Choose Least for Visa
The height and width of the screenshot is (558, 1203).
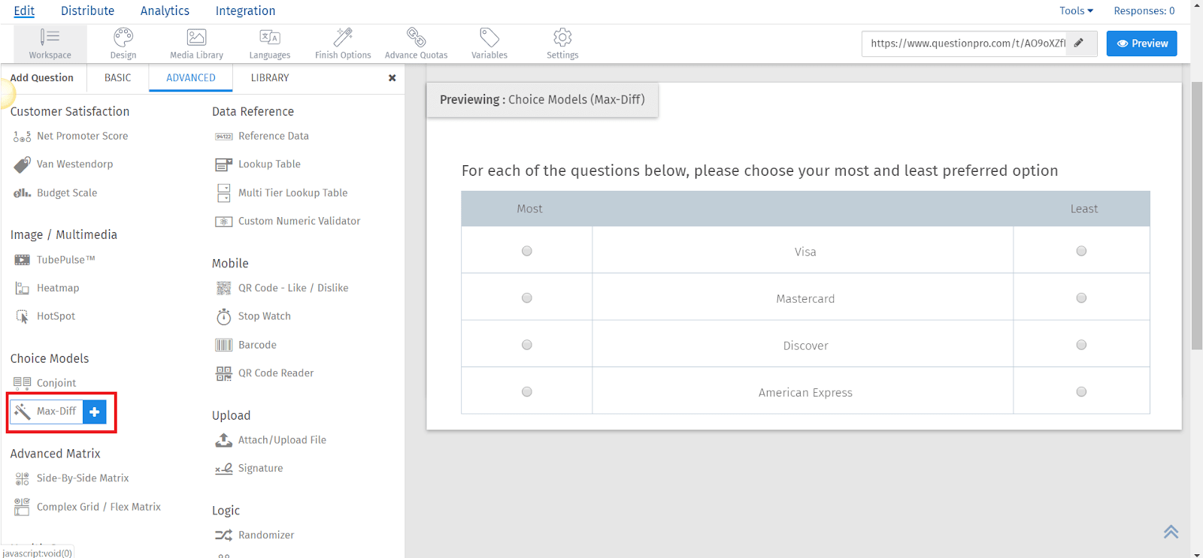click(1081, 251)
